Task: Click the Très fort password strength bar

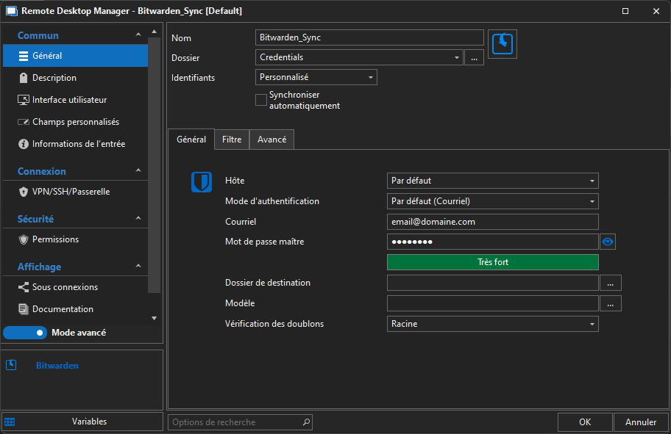Action: click(x=492, y=262)
